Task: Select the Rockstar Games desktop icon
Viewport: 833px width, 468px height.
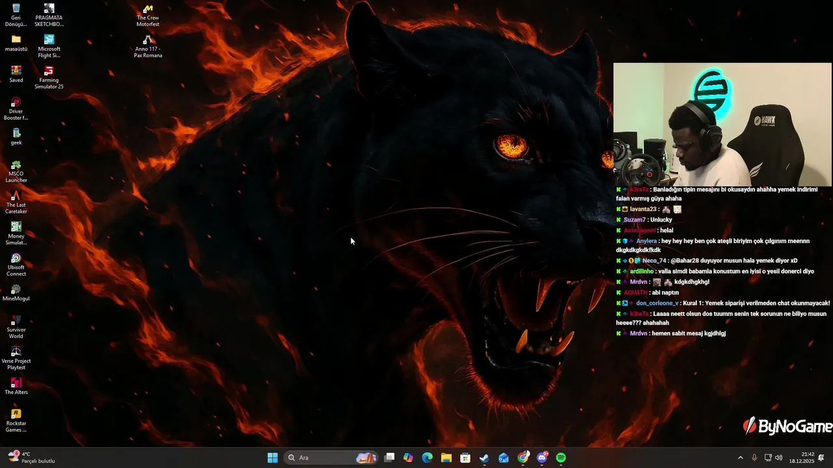Action: coord(16,421)
